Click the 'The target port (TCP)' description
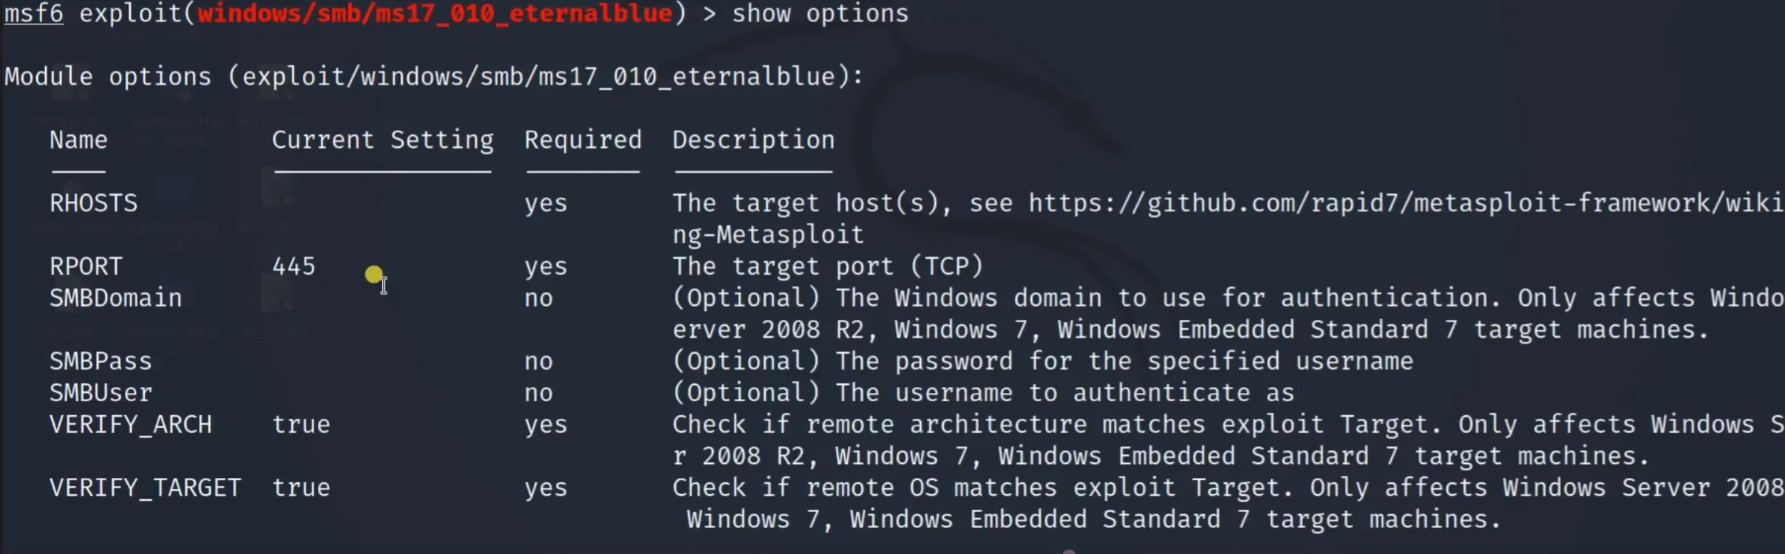Viewport: 1785px width, 554px height. point(828,267)
